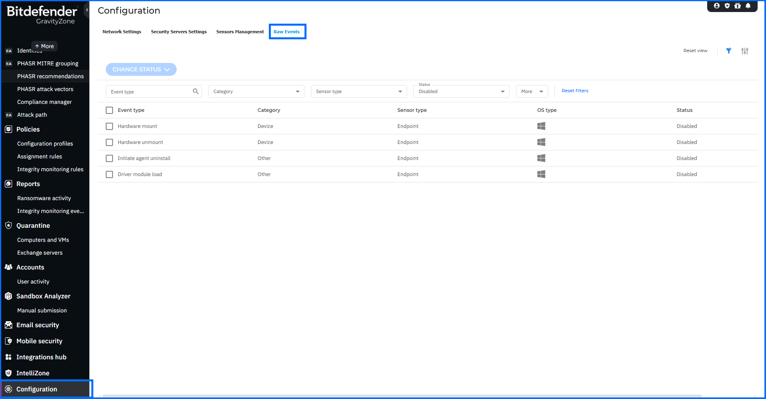Click the CHANGE STATUS button

141,69
